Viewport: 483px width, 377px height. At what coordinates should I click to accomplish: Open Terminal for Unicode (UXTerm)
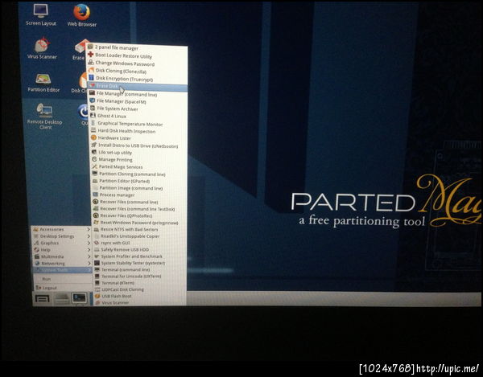click(140, 277)
